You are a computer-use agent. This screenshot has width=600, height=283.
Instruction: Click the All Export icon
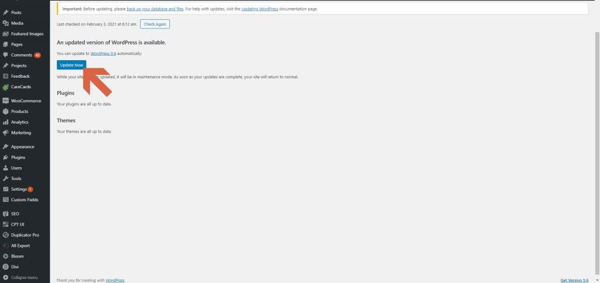[5, 246]
